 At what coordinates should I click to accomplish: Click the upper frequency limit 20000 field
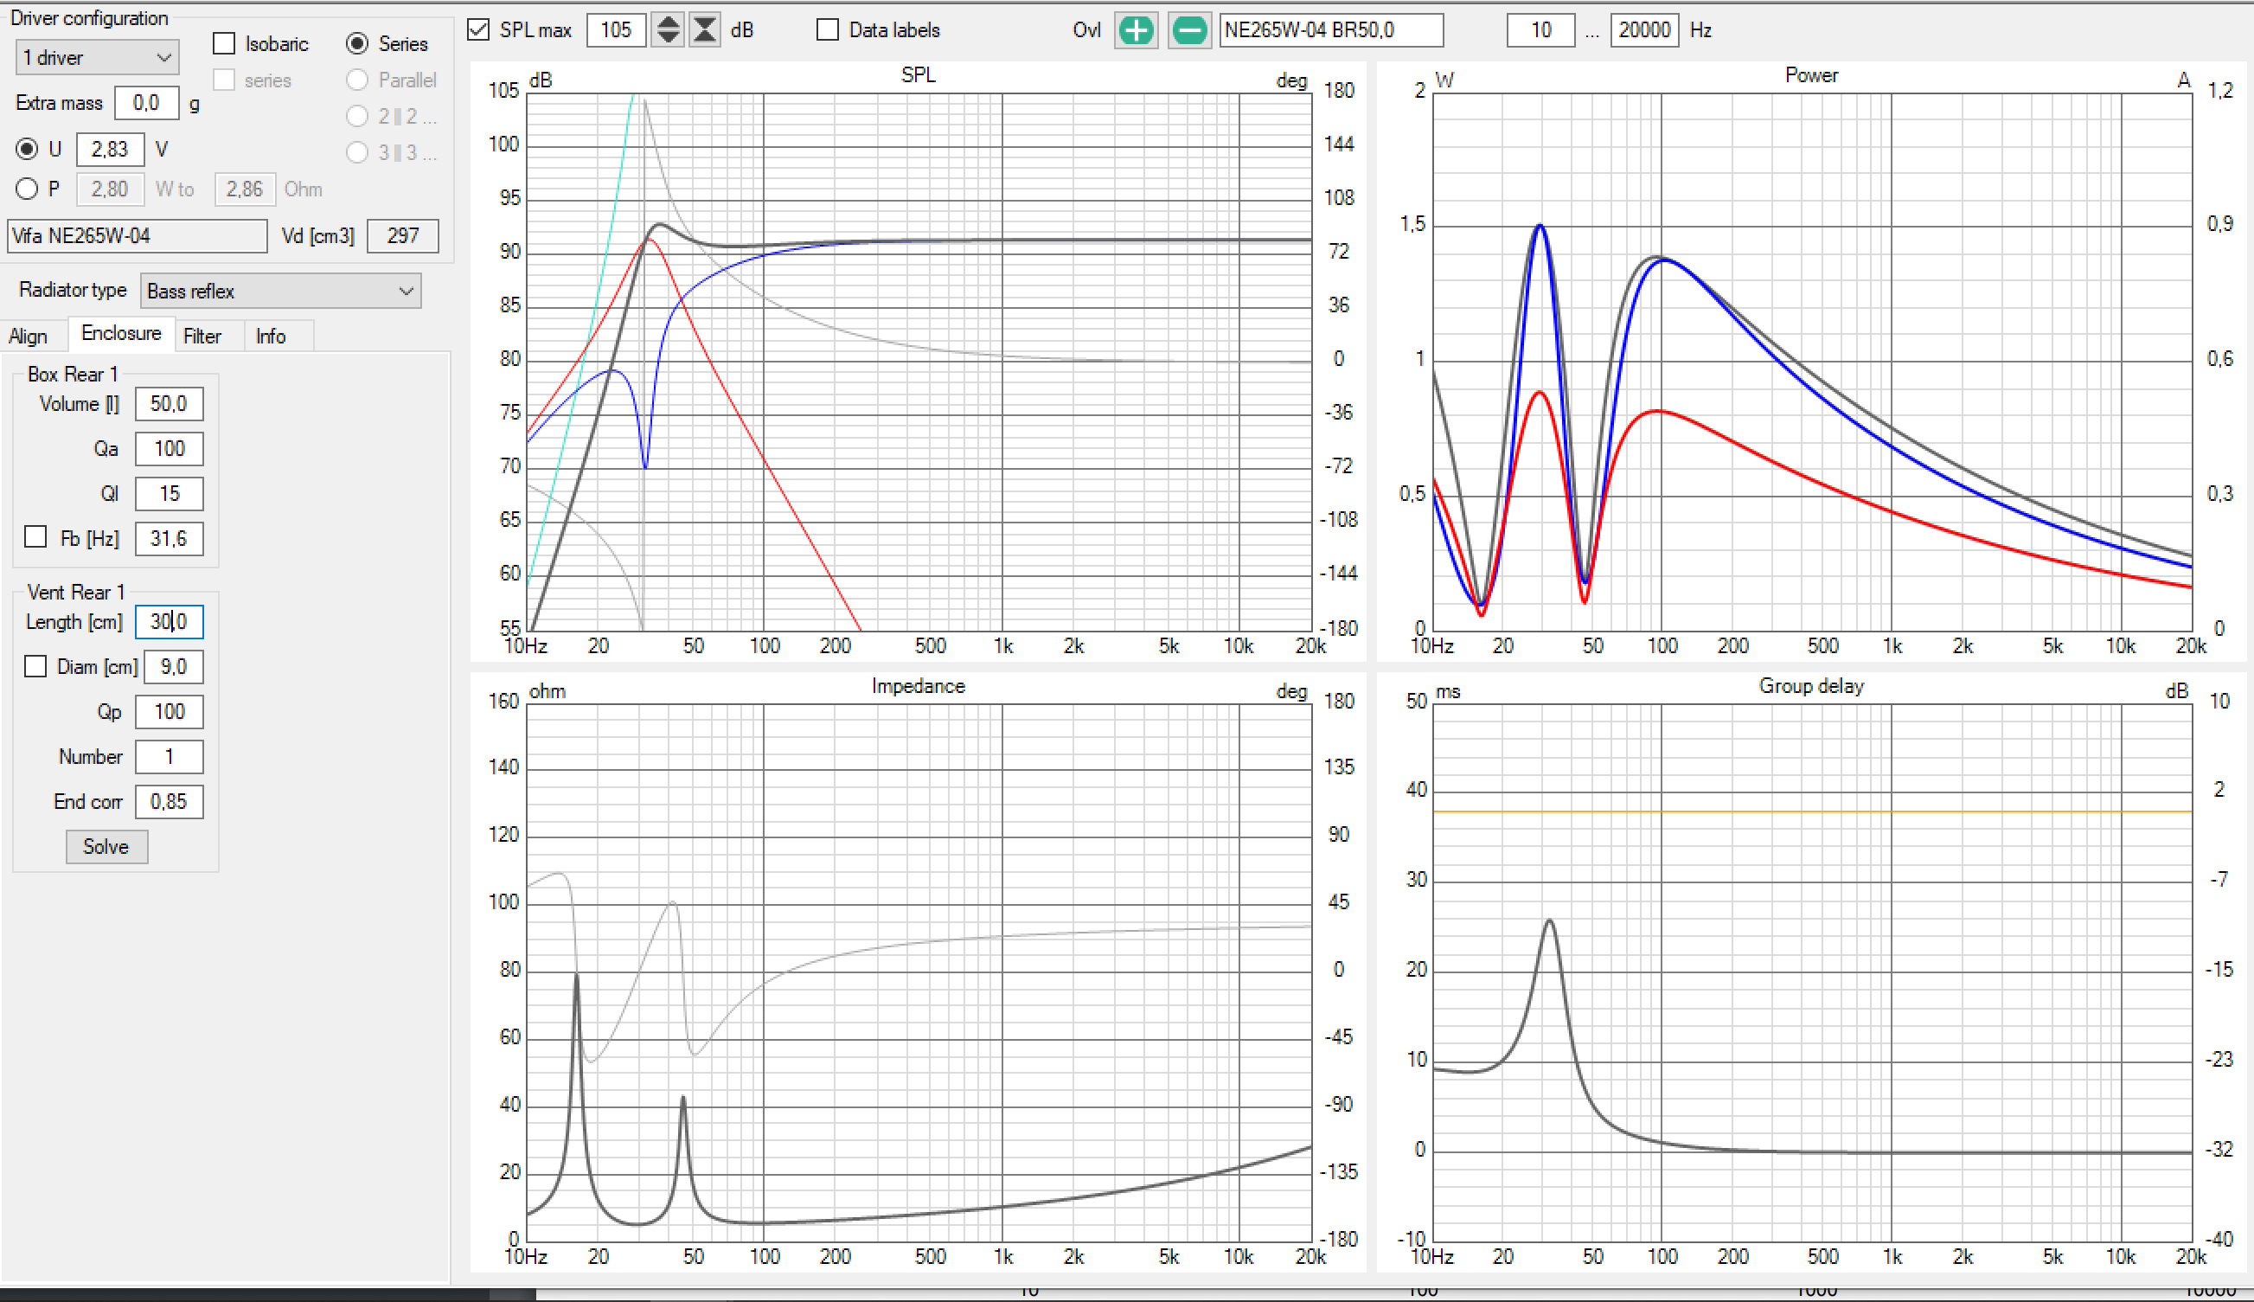[x=1643, y=30]
